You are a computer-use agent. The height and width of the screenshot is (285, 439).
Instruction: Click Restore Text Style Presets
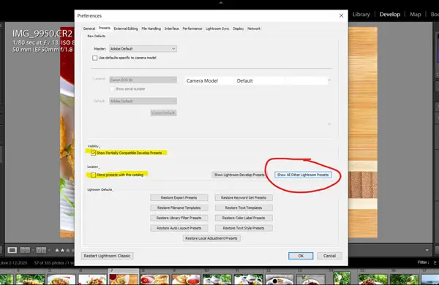pos(244,228)
